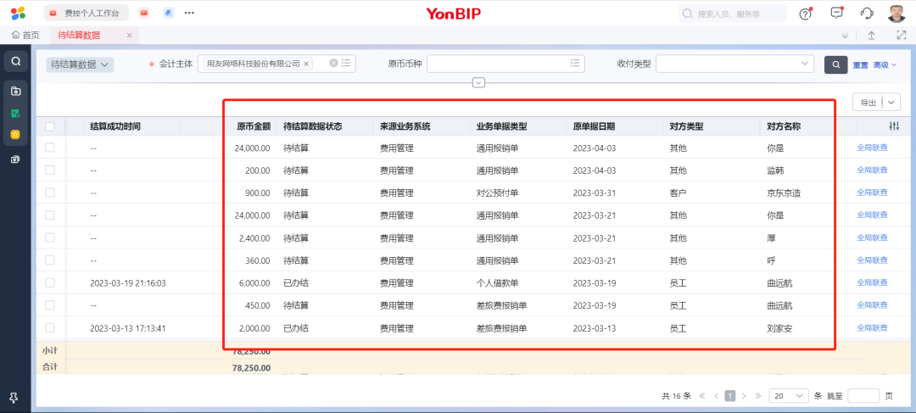This screenshot has height=413, width=916.
Task: Expand the 高级 advanced filter options
Action: pos(885,64)
